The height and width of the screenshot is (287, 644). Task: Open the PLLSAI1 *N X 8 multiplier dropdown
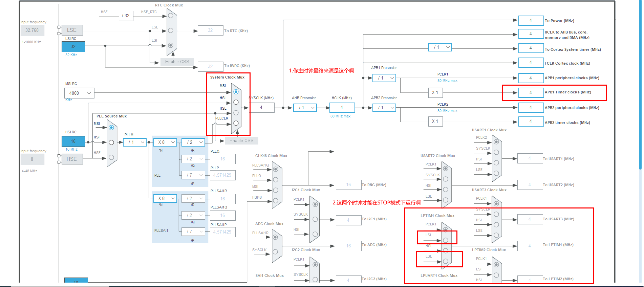pyautogui.click(x=165, y=199)
